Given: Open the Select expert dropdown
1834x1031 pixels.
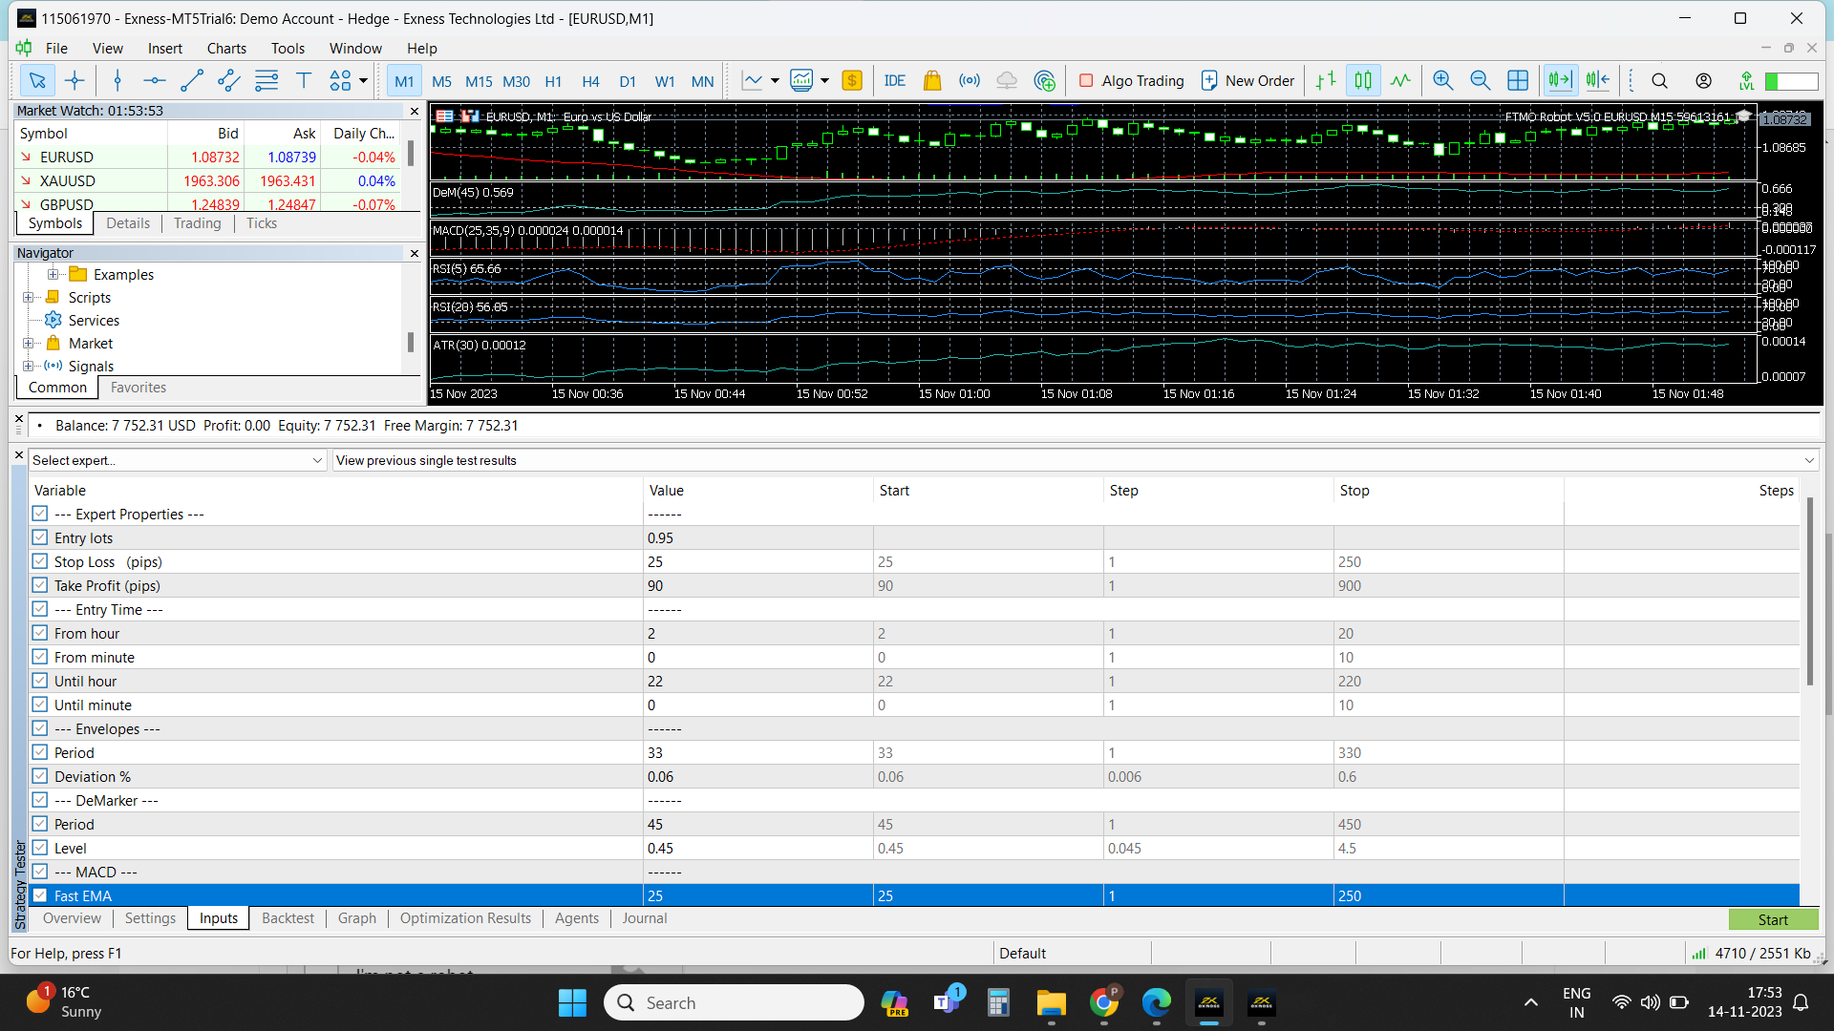Looking at the screenshot, I should click(178, 460).
